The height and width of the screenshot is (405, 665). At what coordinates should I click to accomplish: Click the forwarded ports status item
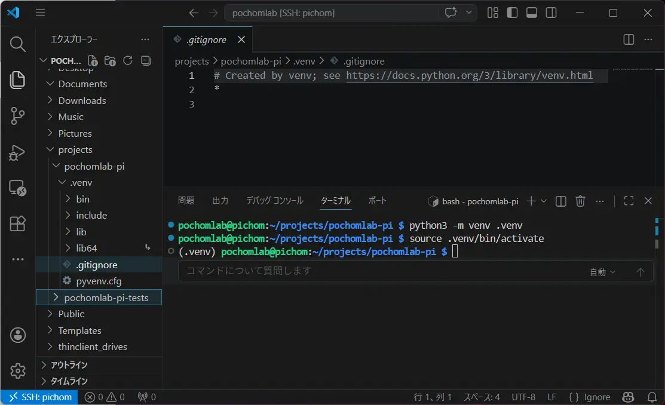[x=147, y=397]
